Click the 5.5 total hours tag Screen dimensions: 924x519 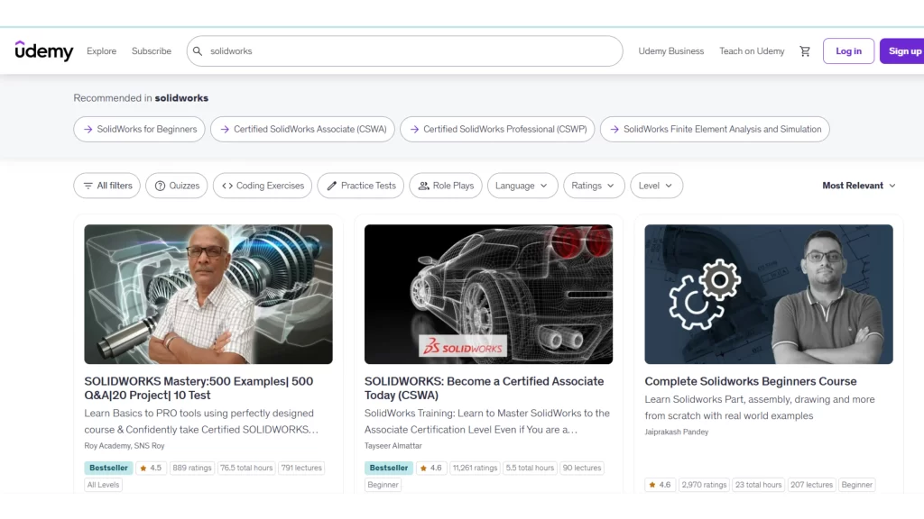pos(530,468)
